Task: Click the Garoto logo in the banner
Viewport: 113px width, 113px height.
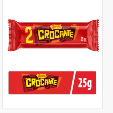Action: (x=42, y=76)
